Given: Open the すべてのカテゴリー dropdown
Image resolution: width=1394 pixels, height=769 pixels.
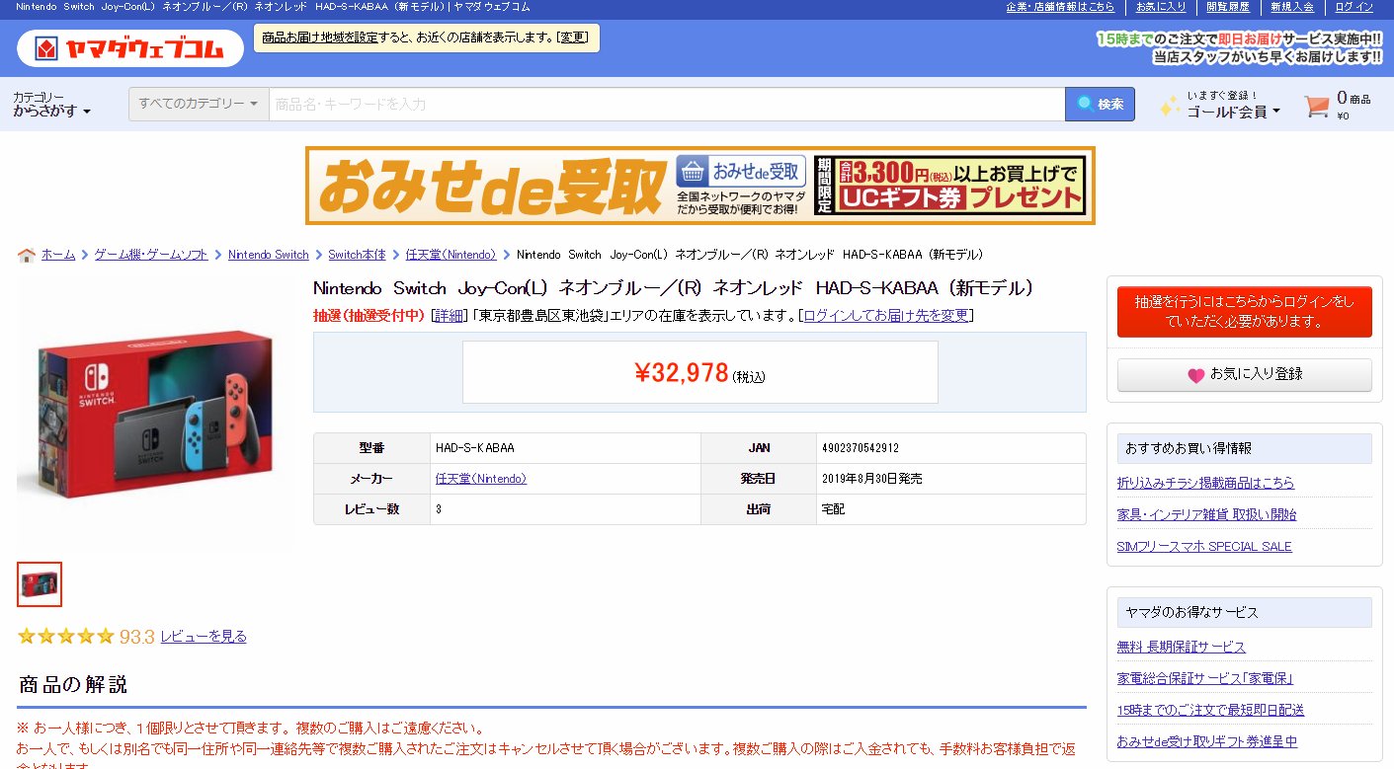Looking at the screenshot, I should 199,104.
